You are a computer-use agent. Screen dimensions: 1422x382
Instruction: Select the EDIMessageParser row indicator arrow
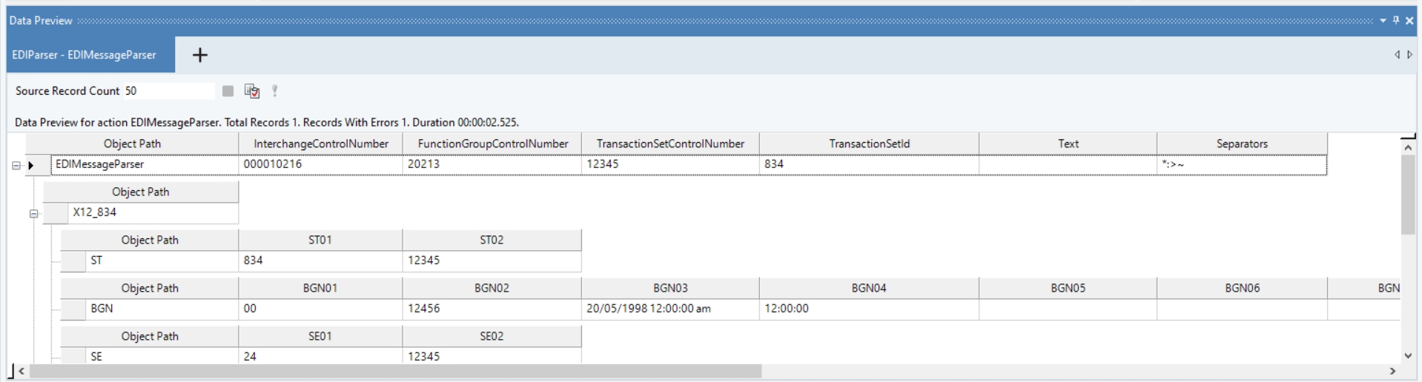click(31, 165)
